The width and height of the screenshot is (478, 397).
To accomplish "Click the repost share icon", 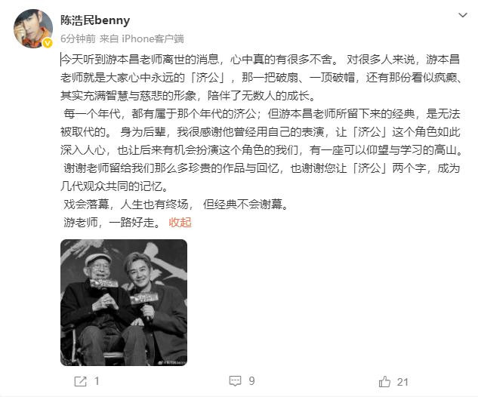I will [x=81, y=381].
